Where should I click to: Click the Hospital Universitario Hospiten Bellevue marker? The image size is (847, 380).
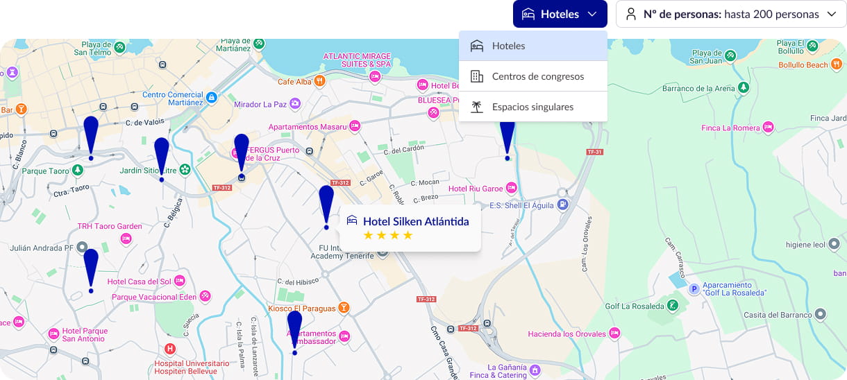[x=170, y=348]
